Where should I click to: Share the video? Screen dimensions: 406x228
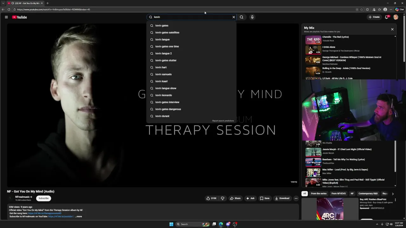point(235,198)
